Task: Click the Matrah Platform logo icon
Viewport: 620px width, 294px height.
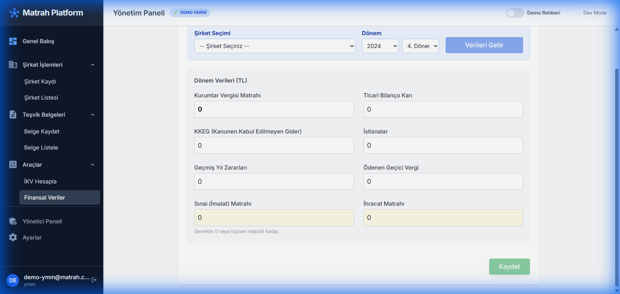Action: 14,13
